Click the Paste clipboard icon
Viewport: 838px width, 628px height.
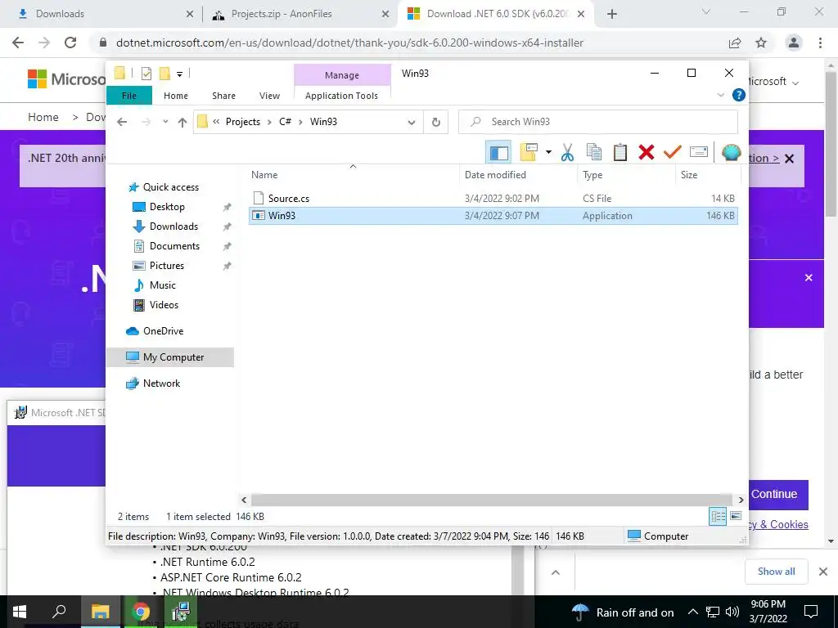click(x=620, y=153)
